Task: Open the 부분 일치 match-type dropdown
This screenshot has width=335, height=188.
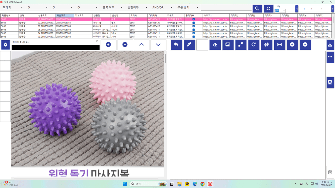Action: (x=188, y=7)
